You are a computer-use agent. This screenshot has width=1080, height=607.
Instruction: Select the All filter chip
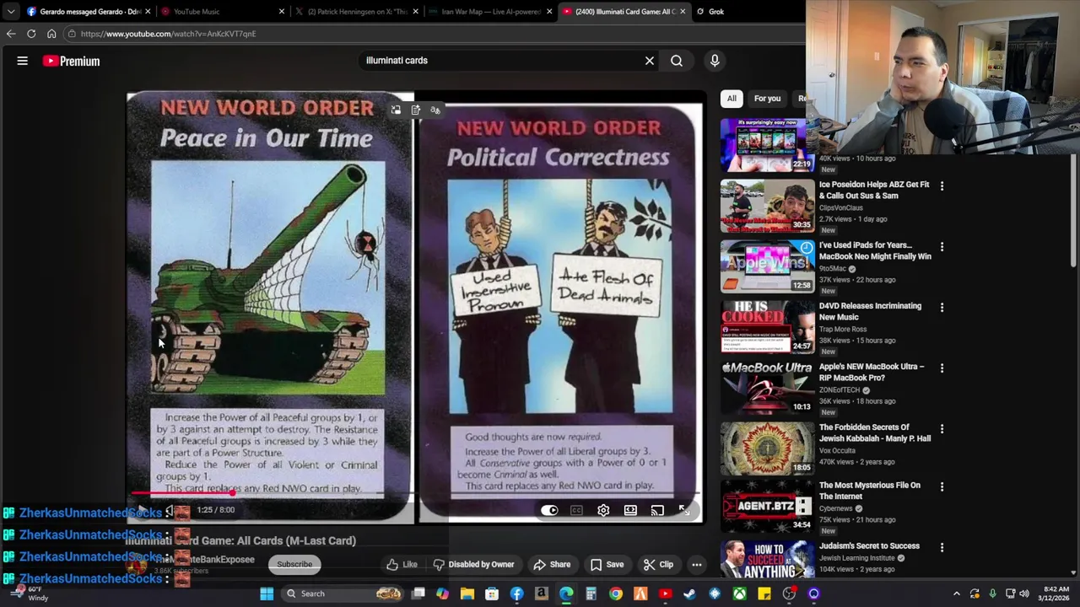tap(732, 99)
